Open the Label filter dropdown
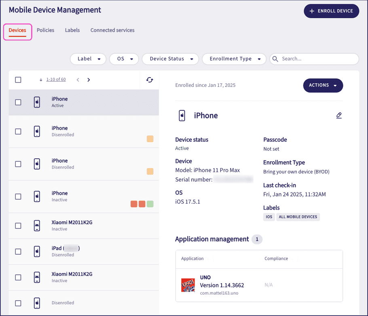 pos(88,59)
